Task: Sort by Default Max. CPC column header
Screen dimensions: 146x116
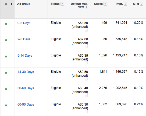Action: click(x=79, y=5)
